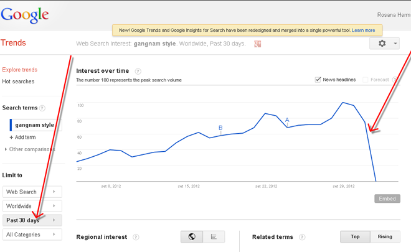Viewport: 411px width, 252px height.
Task: Toggle the News headlines checkbox
Action: [318, 80]
